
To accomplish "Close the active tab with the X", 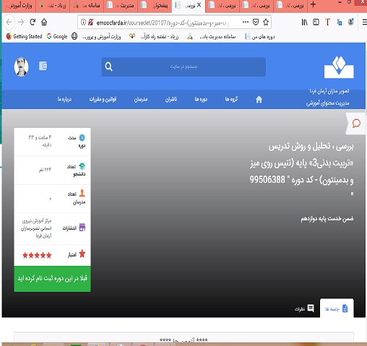I will point(199,5).
